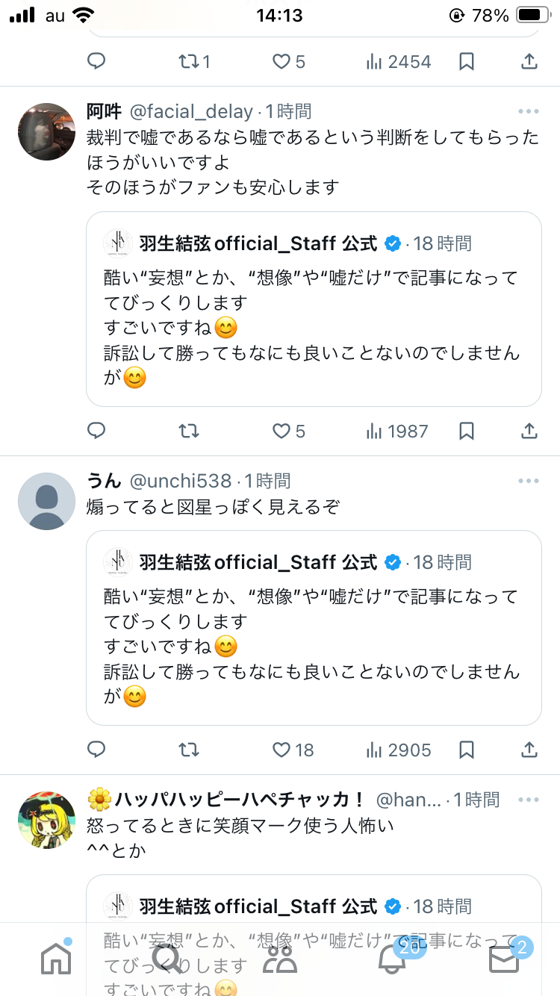Like the post by @unchi538
This screenshot has height=996, width=560.
(281, 750)
